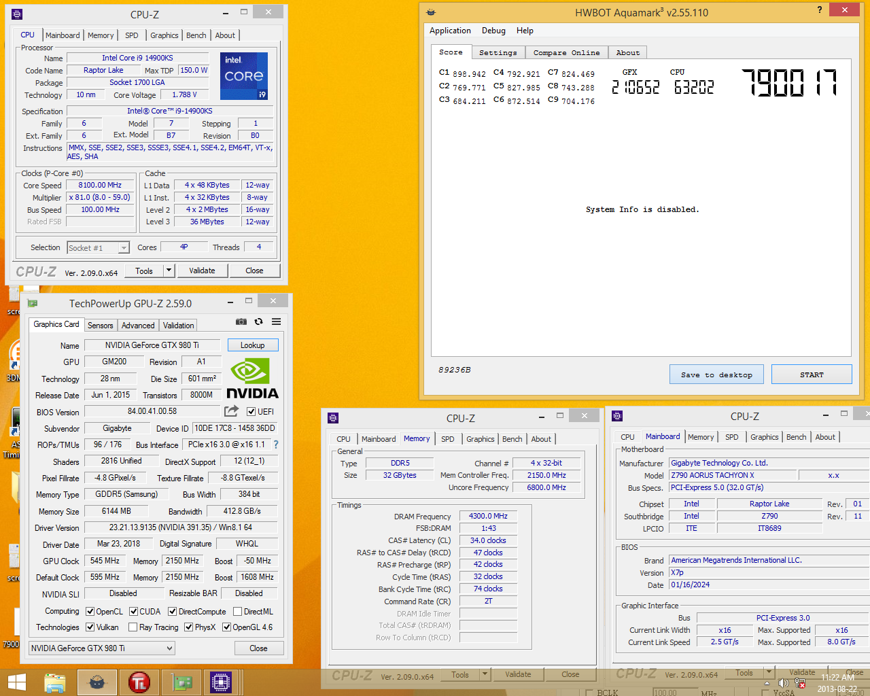Viewport: 870px width, 696px height.
Task: Open the Advanced tab in GPU-Z
Action: coord(138,326)
